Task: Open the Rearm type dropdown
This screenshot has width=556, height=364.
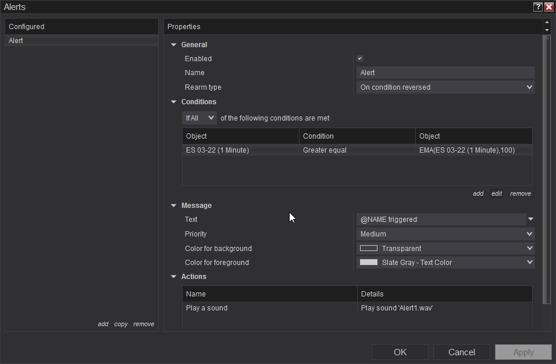Action: [445, 87]
